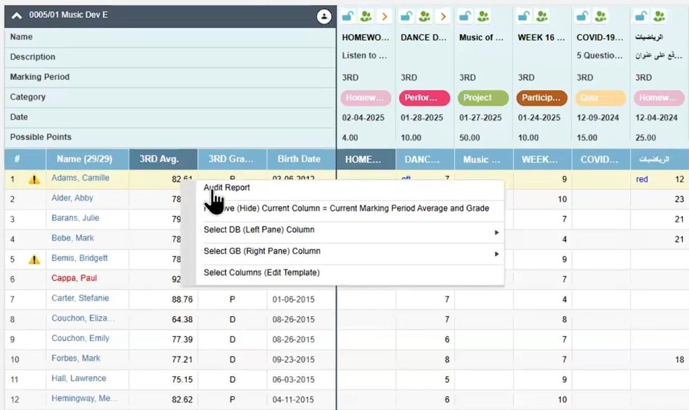Click the COVID... gradebook column header
689x410 pixels.
click(601, 160)
